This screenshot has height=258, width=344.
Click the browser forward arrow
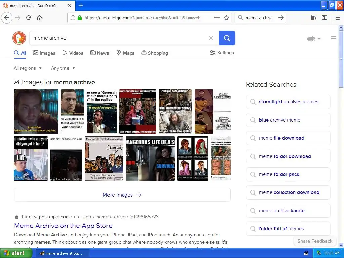coord(18,18)
